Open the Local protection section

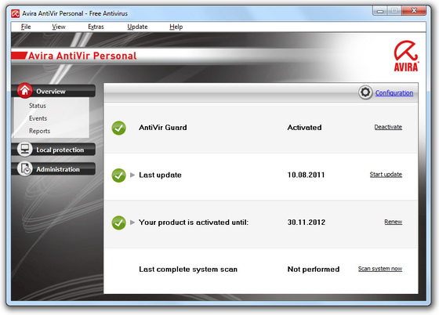[53, 150]
